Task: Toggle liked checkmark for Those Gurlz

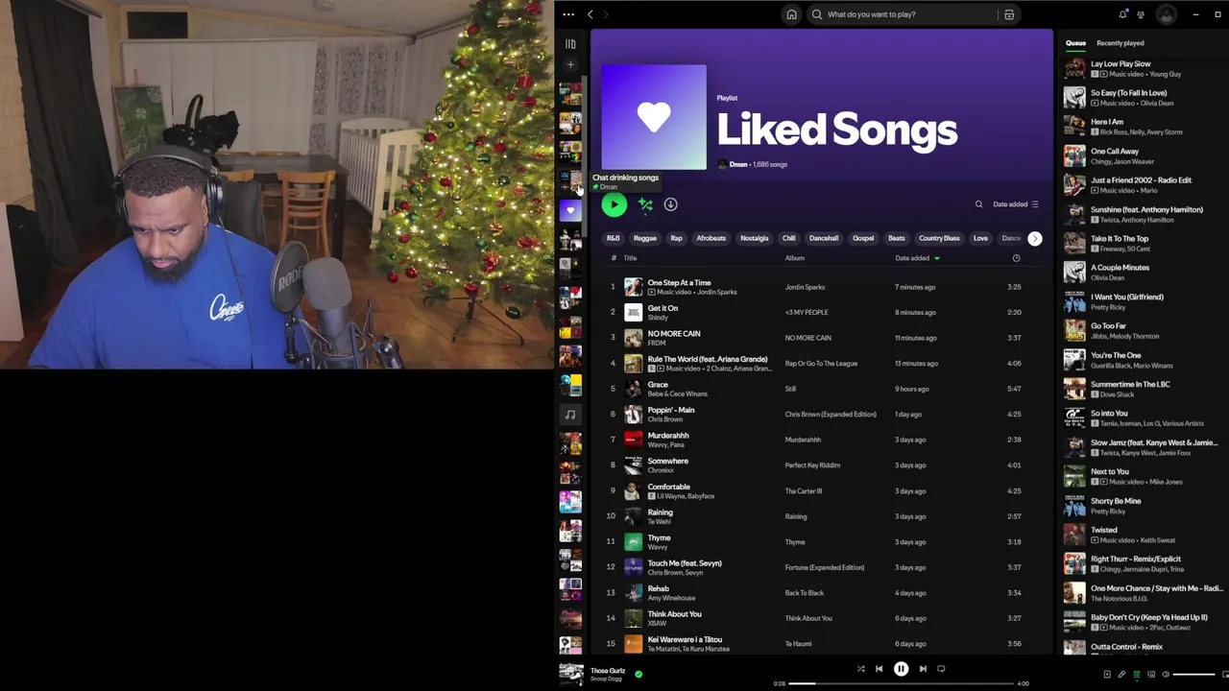Action: tap(639, 675)
